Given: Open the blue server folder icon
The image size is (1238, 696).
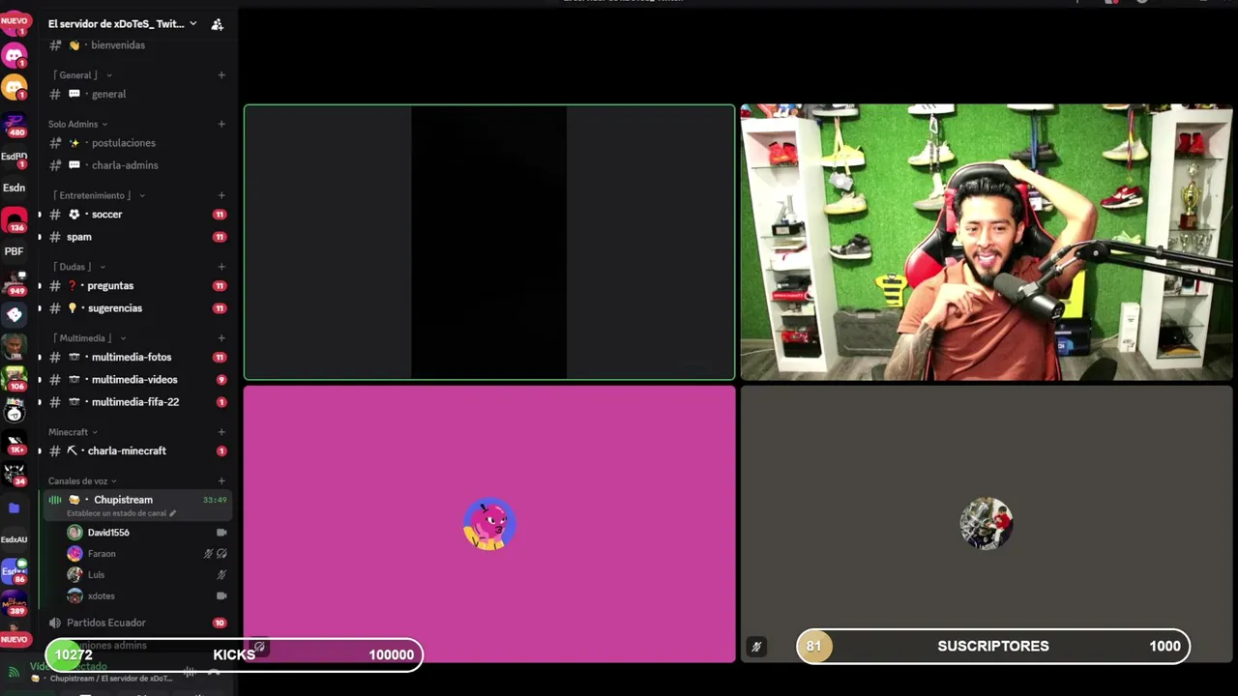Looking at the screenshot, I should tap(15, 507).
